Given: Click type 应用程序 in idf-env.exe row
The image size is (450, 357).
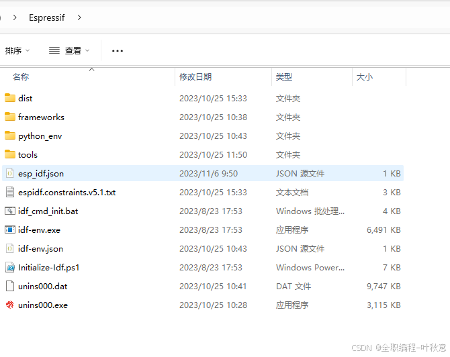Looking at the screenshot, I should pos(292,230).
